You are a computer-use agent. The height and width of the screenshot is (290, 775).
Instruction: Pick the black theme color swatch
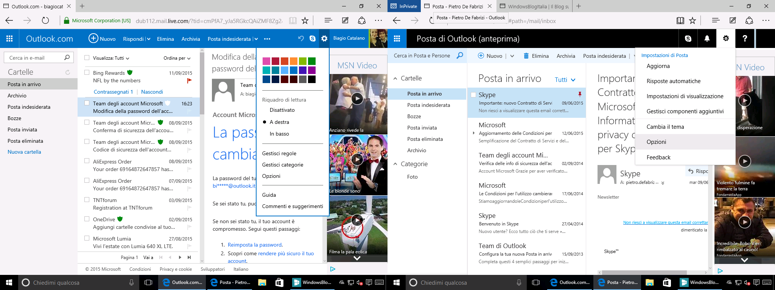coord(312,79)
